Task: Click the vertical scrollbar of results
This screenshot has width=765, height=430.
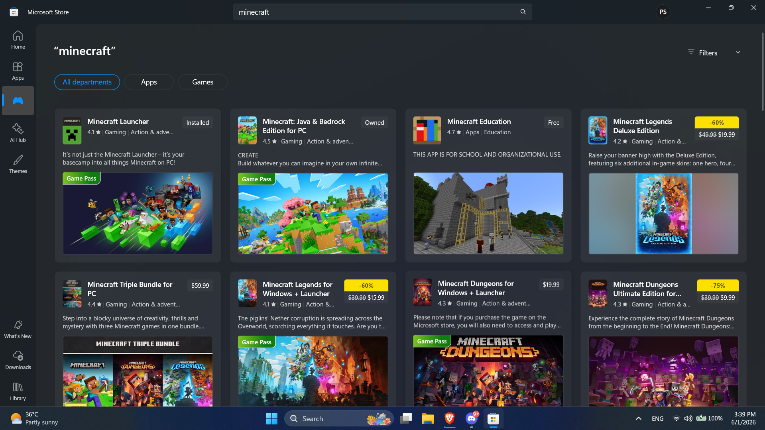Action: pyautogui.click(x=763, y=72)
